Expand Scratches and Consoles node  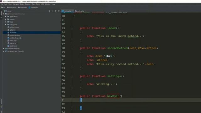(3, 51)
